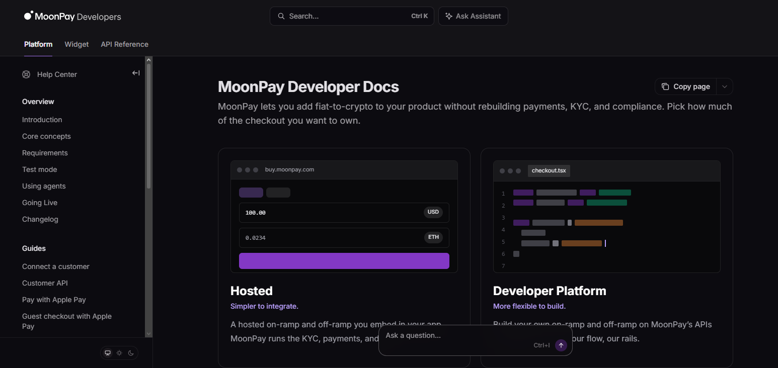778x368 pixels.
Task: Open Pay with Apple Pay guide
Action: (54, 300)
